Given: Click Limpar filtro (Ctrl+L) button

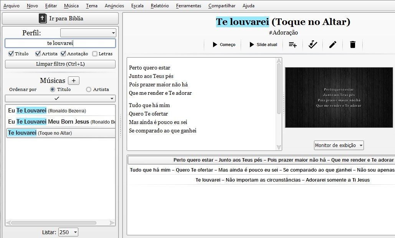Looking at the screenshot, I should tap(60, 64).
